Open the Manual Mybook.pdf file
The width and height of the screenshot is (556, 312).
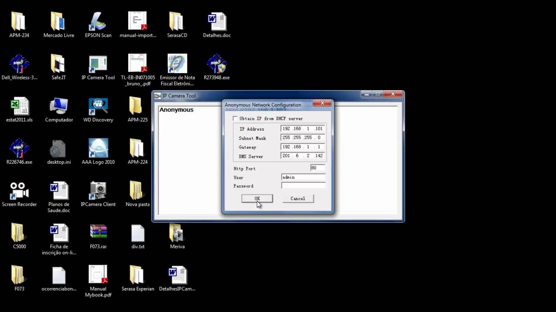98,275
